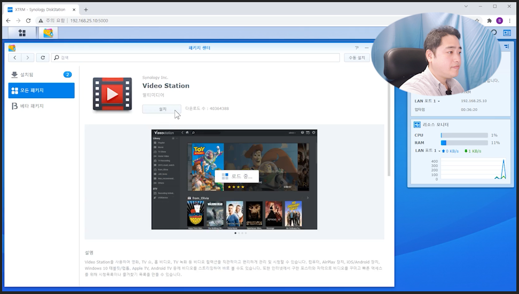Click the 리소스 모니터 widget icon
Image resolution: width=519 pixels, height=294 pixels.
click(417, 125)
